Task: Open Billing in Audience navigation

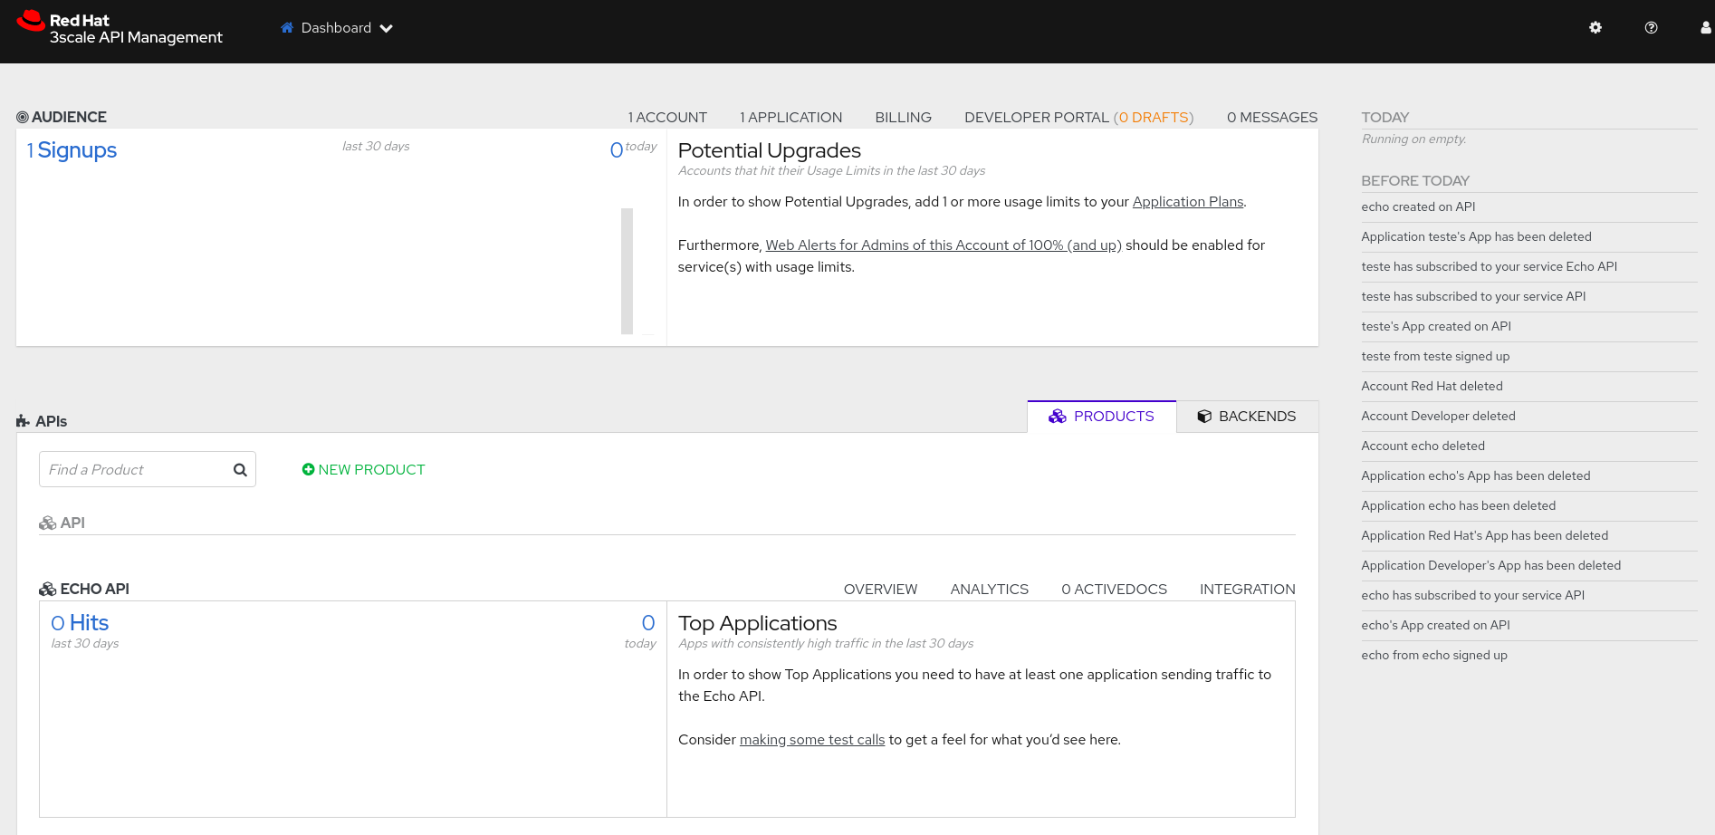Action: pos(903,118)
